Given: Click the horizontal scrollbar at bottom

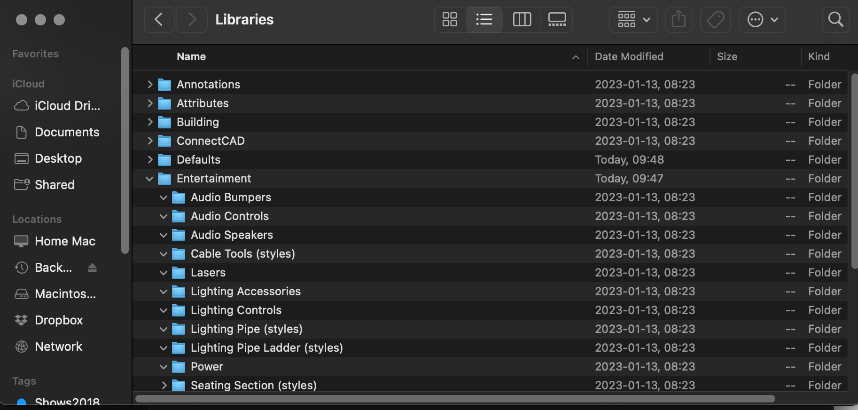Looking at the screenshot, I should click(455, 399).
